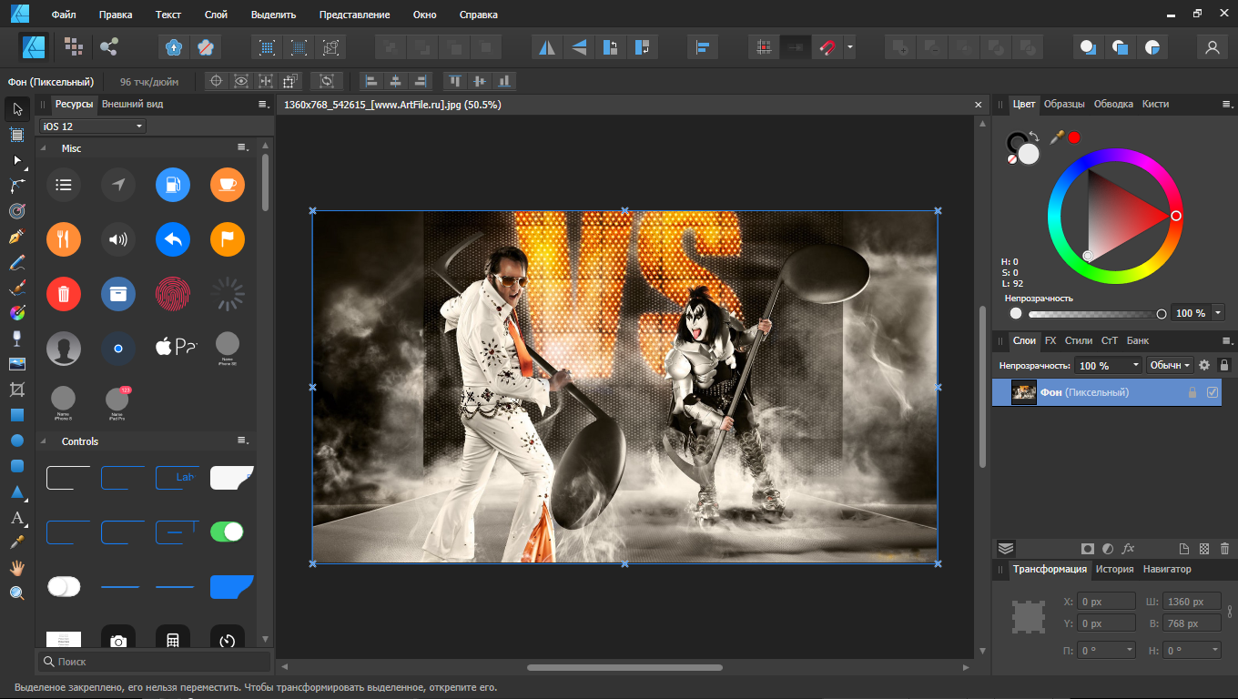Screen dimensions: 1238x699
Task: Delete layer using trash icon in Layers panel
Action: tap(1224, 549)
